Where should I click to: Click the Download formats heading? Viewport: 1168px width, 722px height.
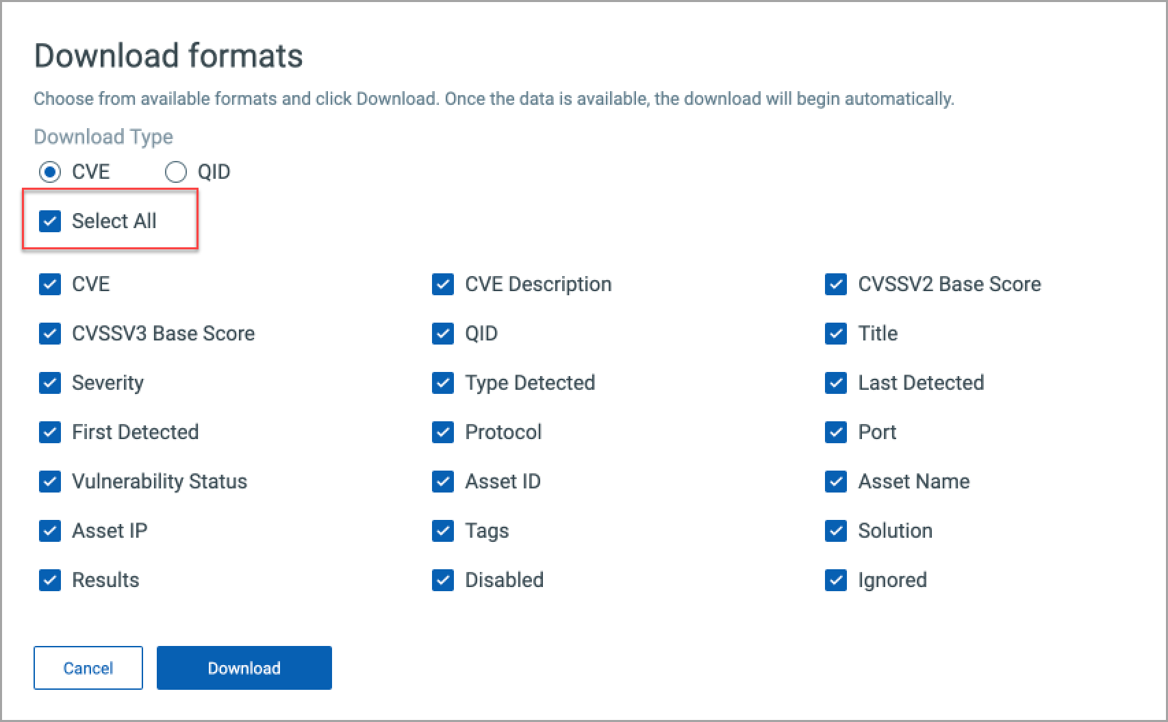tap(168, 55)
